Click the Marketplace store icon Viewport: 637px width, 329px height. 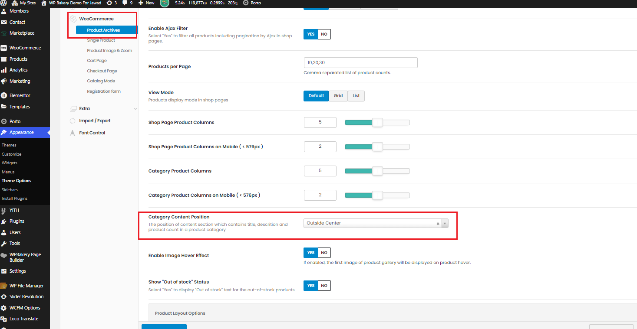(x=4, y=33)
